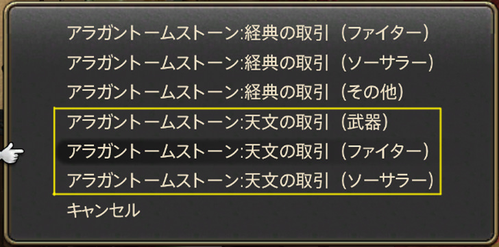Click the entry the hand cursor points to
Screen dimensions: 499x247
pyautogui.click(x=248, y=152)
